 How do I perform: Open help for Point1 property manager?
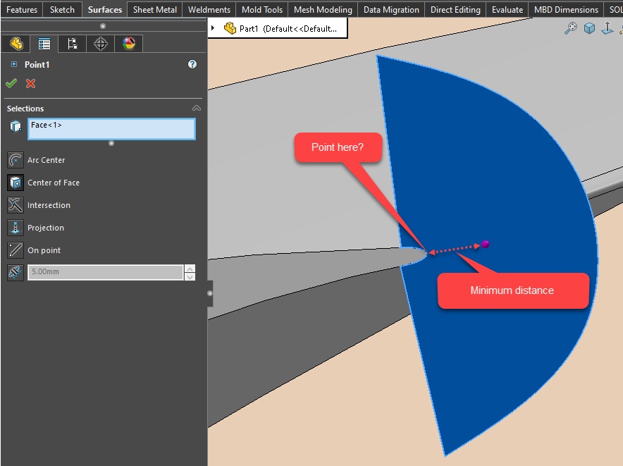click(192, 64)
